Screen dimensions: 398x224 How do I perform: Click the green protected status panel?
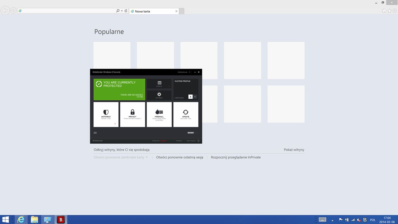coord(119,89)
